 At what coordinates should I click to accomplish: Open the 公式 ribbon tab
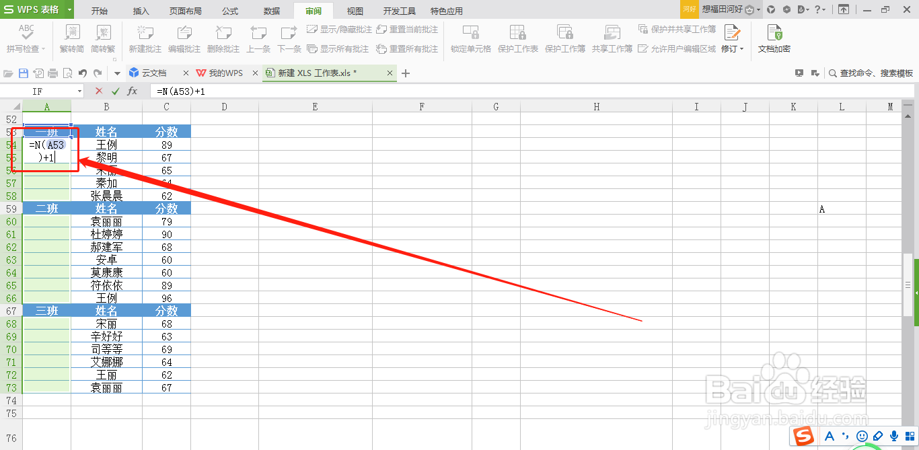[230, 11]
